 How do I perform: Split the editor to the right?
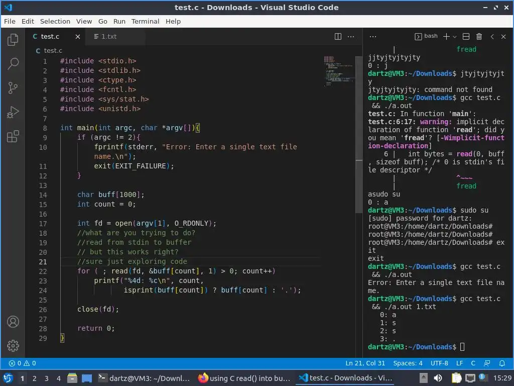tap(338, 36)
